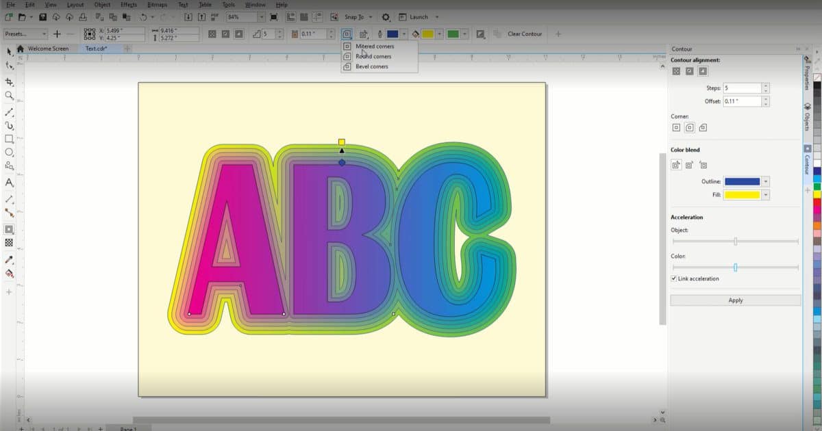The image size is (822, 431).
Task: Open the Bitmaps menu
Action: (157, 5)
